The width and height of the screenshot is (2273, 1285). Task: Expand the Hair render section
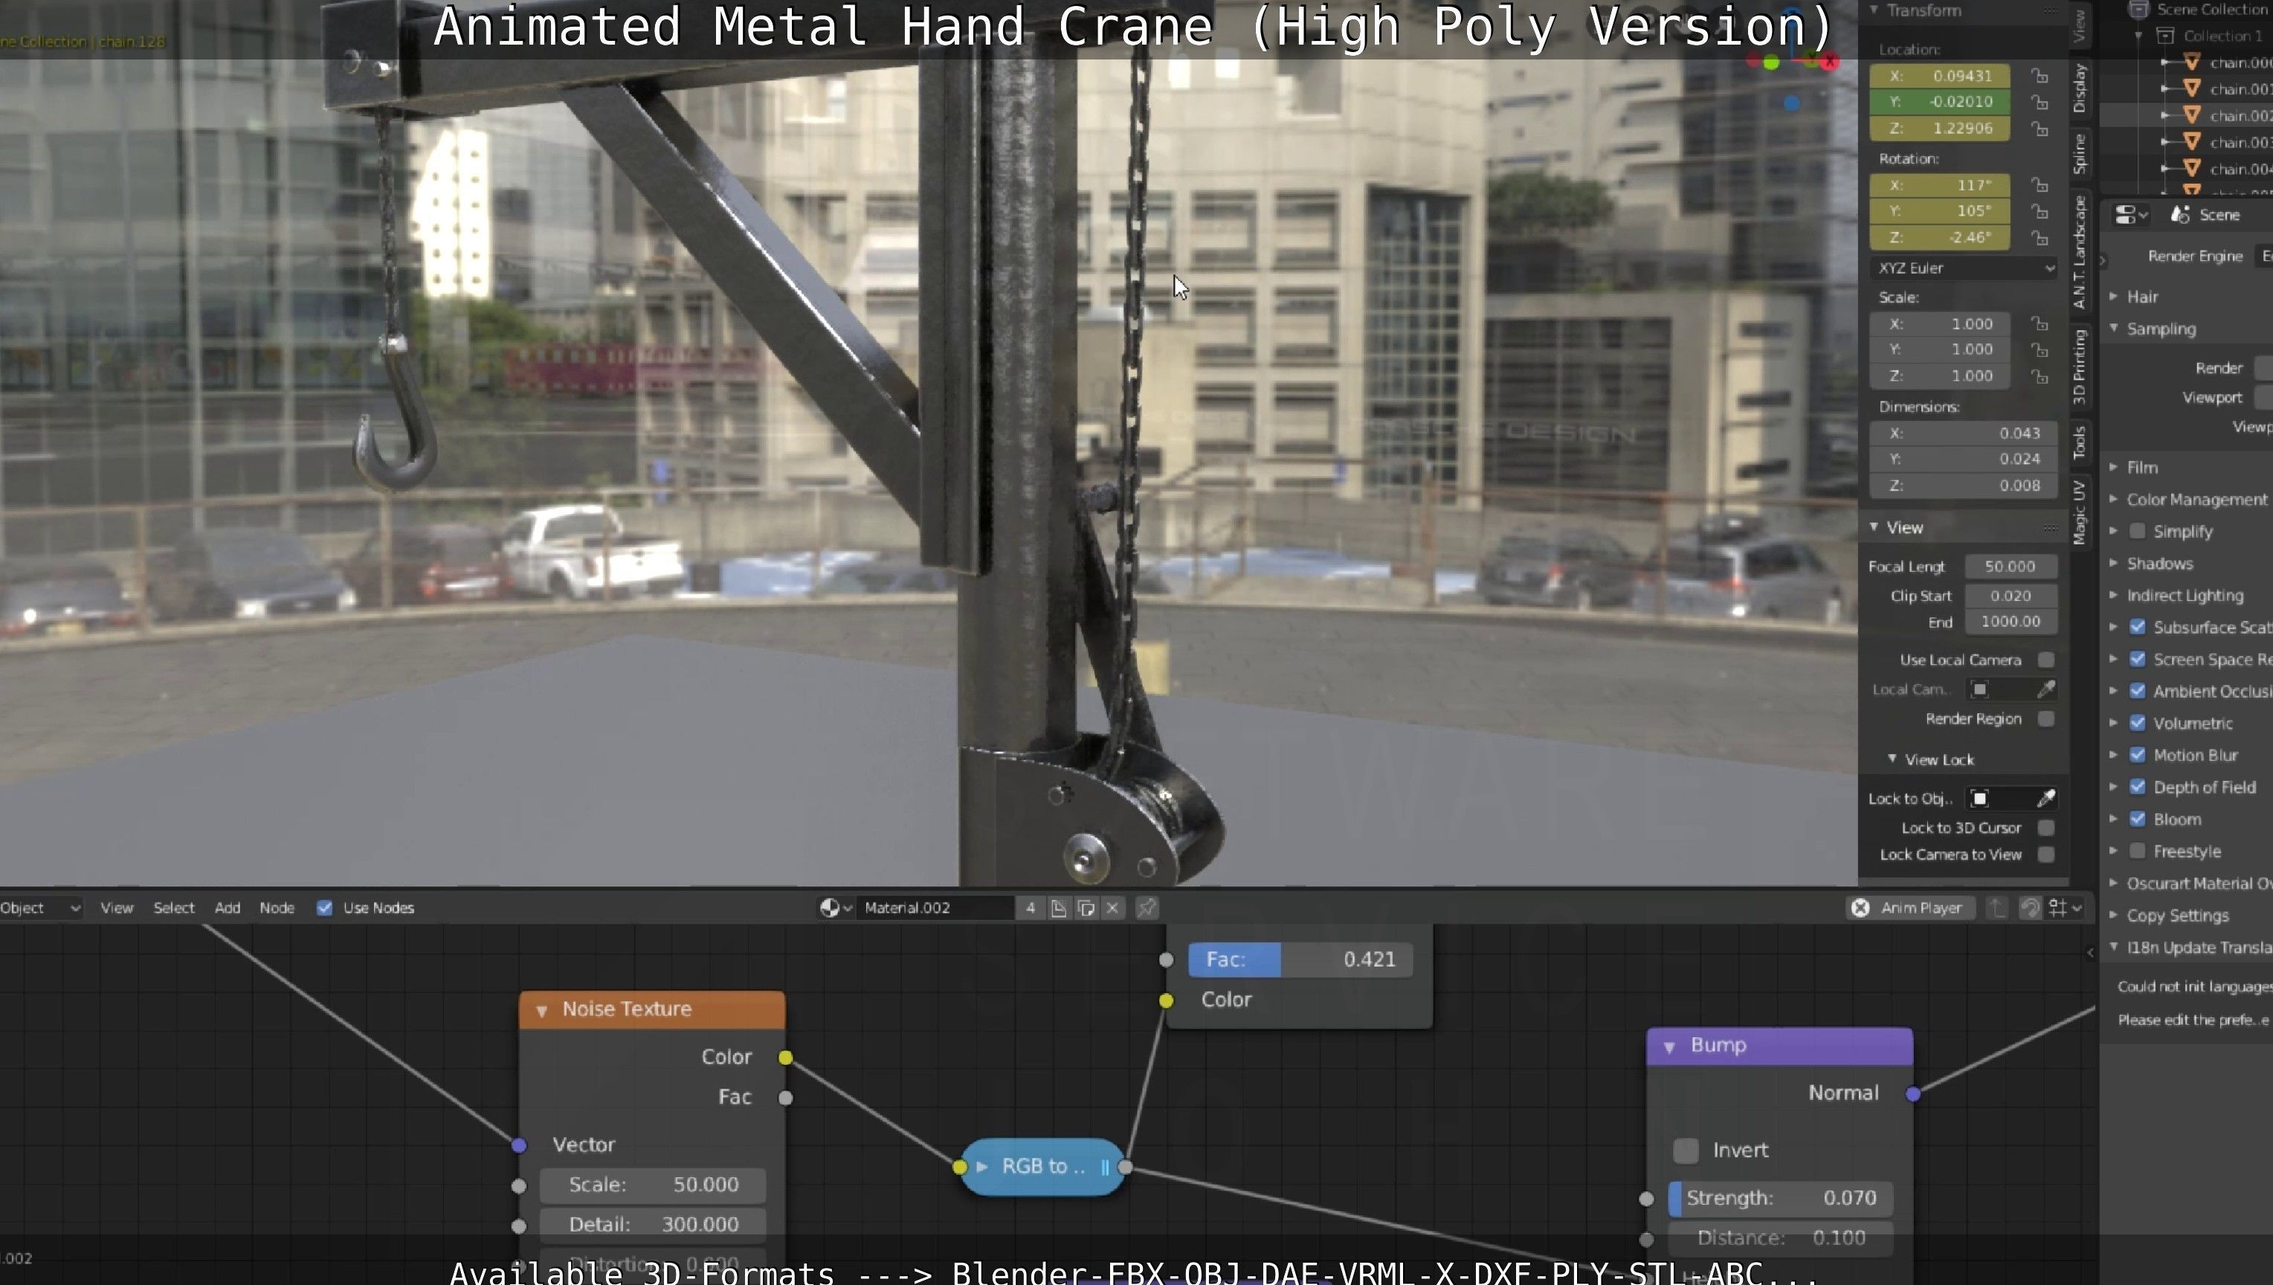coord(2113,297)
